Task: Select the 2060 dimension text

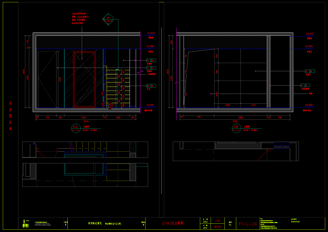Action: pyautogui.click(x=241, y=118)
